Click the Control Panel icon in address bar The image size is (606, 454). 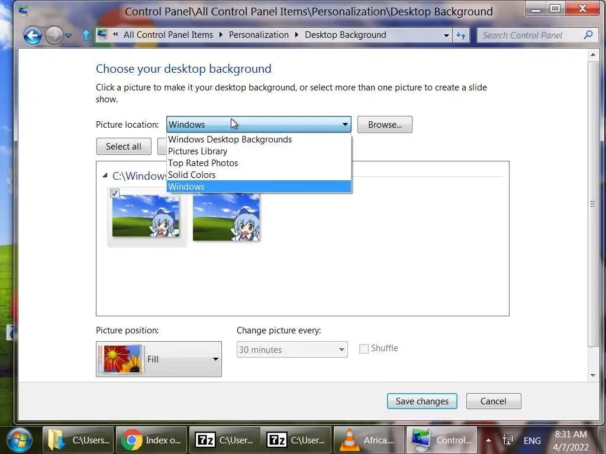(102, 35)
